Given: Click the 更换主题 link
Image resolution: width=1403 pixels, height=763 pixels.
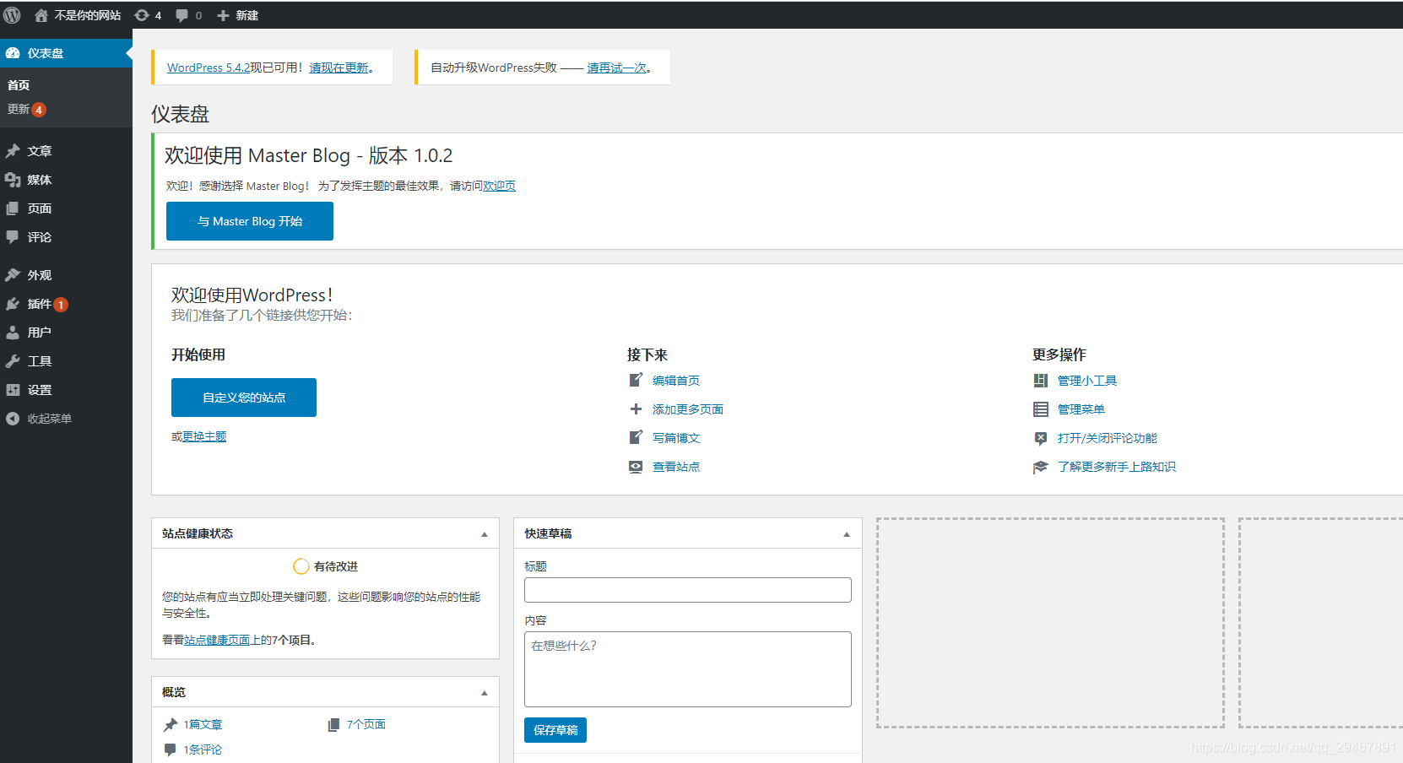Looking at the screenshot, I should (204, 436).
